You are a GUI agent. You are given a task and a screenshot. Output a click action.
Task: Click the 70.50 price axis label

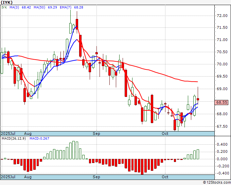click(222, 52)
